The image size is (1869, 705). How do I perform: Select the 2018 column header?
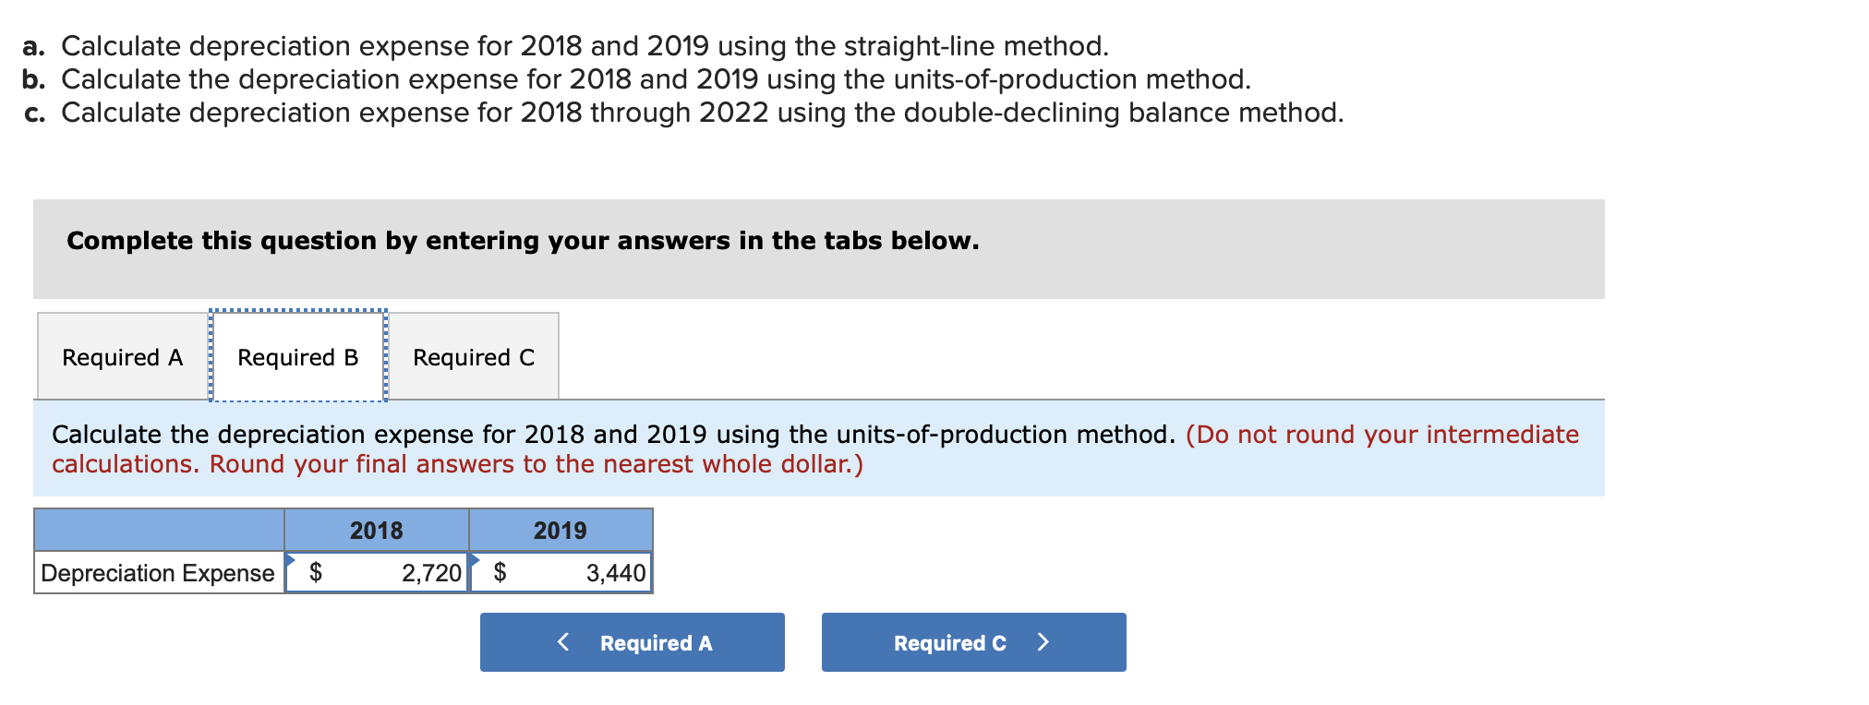point(376,531)
